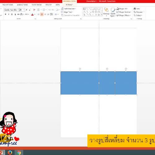
Task: Toggle underline text formatting
Action: click(12, 14)
